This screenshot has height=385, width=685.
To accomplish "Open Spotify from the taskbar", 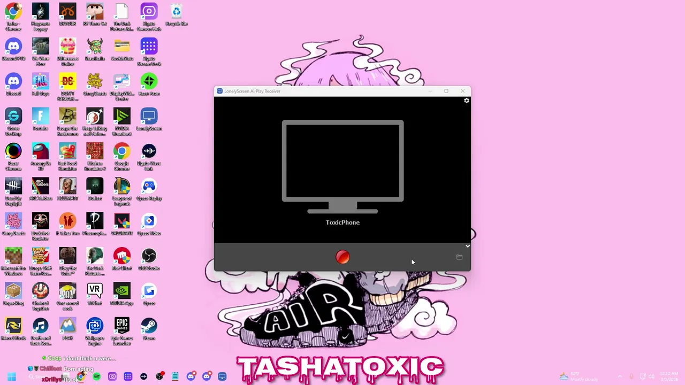I will [x=96, y=376].
